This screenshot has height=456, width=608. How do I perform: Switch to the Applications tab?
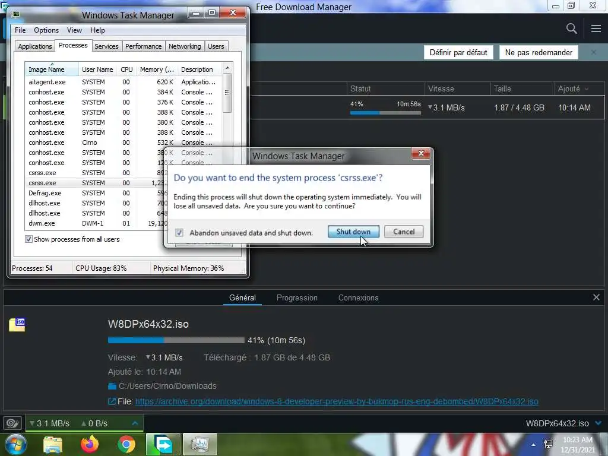(35, 46)
